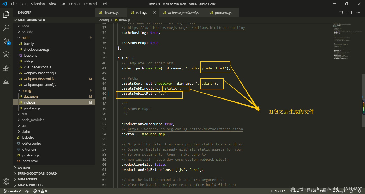Expand the MAVEN PROJECTS section
This screenshot has height=194, width=365.
[54, 185]
